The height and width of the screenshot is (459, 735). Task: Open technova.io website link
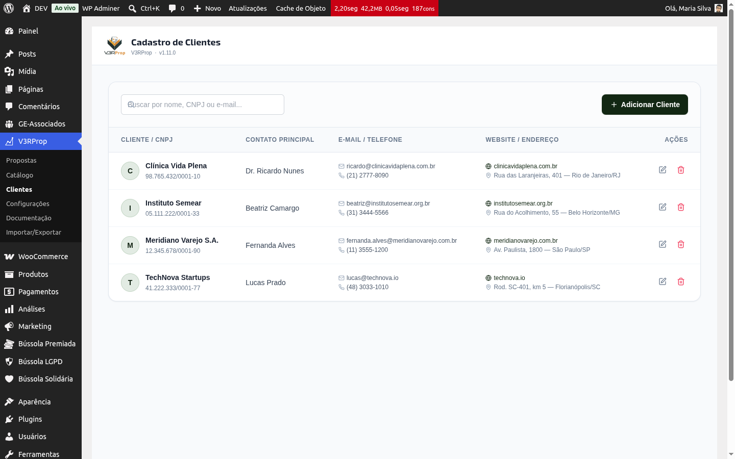coord(509,278)
